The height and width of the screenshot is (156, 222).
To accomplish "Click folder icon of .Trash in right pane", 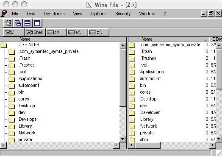I will [132, 52].
